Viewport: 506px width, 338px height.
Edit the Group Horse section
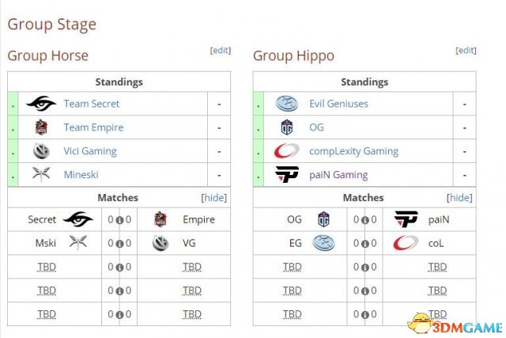[x=221, y=51]
